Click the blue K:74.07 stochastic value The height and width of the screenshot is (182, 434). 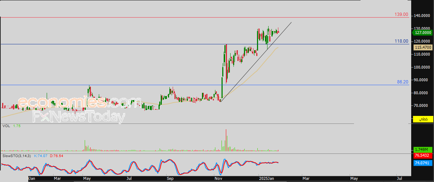point(41,156)
